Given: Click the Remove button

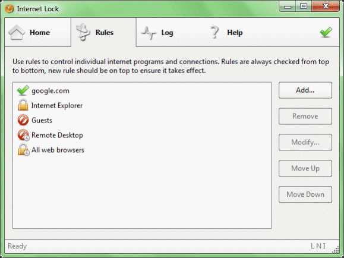Looking at the screenshot, I should (x=305, y=116).
